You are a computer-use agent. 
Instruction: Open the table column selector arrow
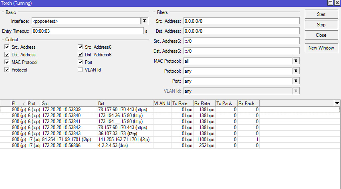coord(337,103)
